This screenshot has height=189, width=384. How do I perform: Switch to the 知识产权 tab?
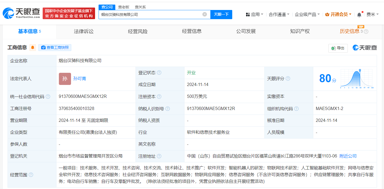point(300,31)
